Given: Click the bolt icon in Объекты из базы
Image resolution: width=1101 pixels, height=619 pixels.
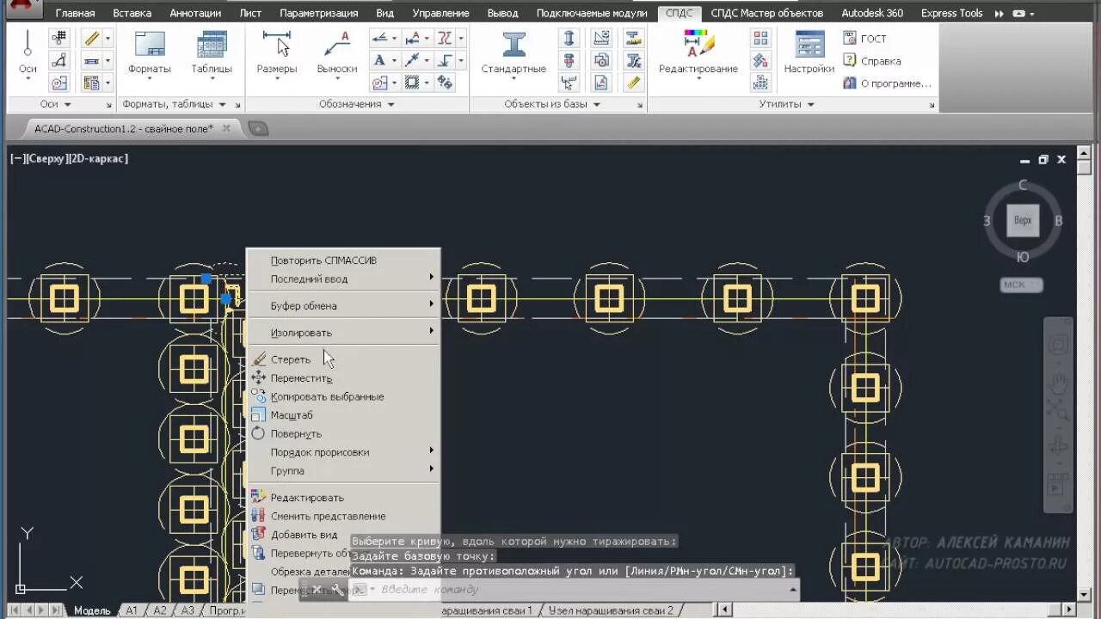Looking at the screenshot, I should 569,60.
